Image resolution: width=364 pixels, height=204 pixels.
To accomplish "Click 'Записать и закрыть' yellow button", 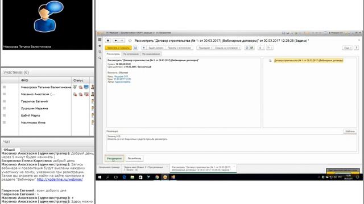I will [x=118, y=48].
